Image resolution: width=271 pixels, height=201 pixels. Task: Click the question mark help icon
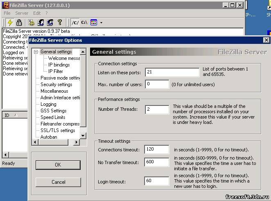60,22
